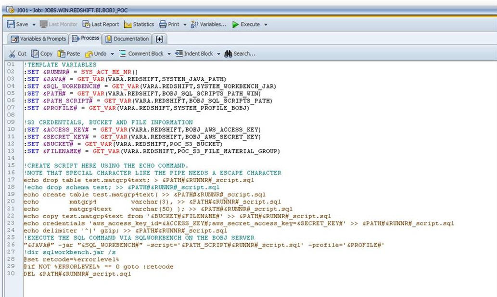This screenshot has height=297, width=497.
Task: Click BOBJ_AWS_SECRET_KEY in line 11
Action: tap(222, 137)
